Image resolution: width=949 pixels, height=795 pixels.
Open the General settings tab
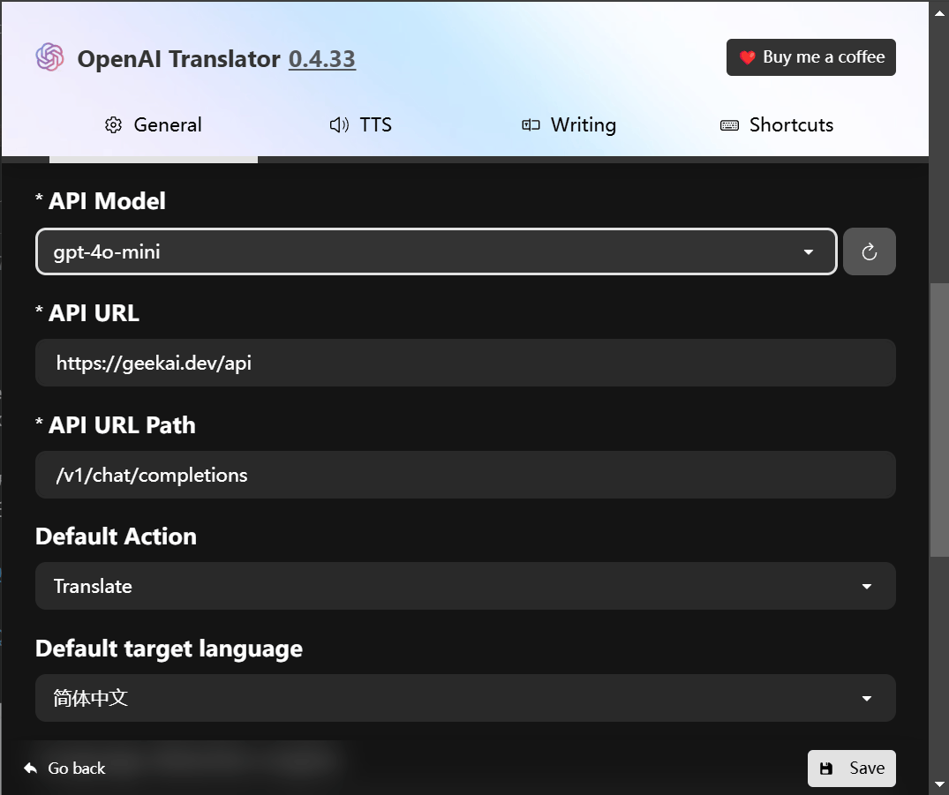click(153, 124)
